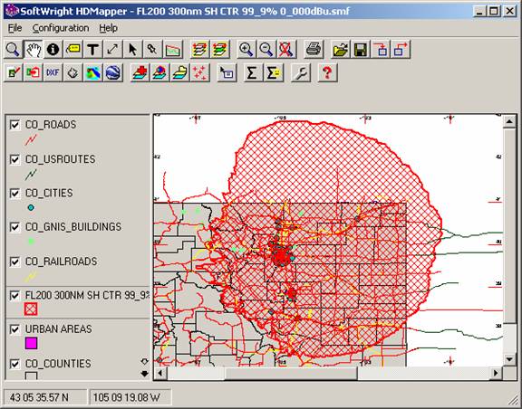The height and width of the screenshot is (409, 522).
Task: Toggle CO_RAILROADS layer visibility
Action: [x=14, y=262]
